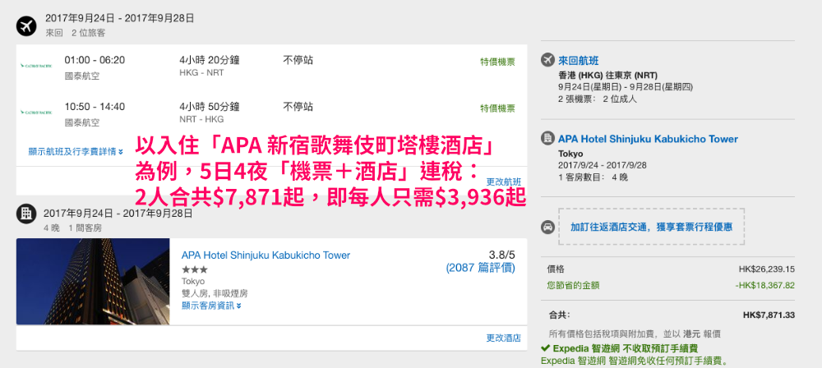Click 香港 (HKG) 往東京 (NRT) route summary
Screen dimensions: 822x368
point(608,75)
